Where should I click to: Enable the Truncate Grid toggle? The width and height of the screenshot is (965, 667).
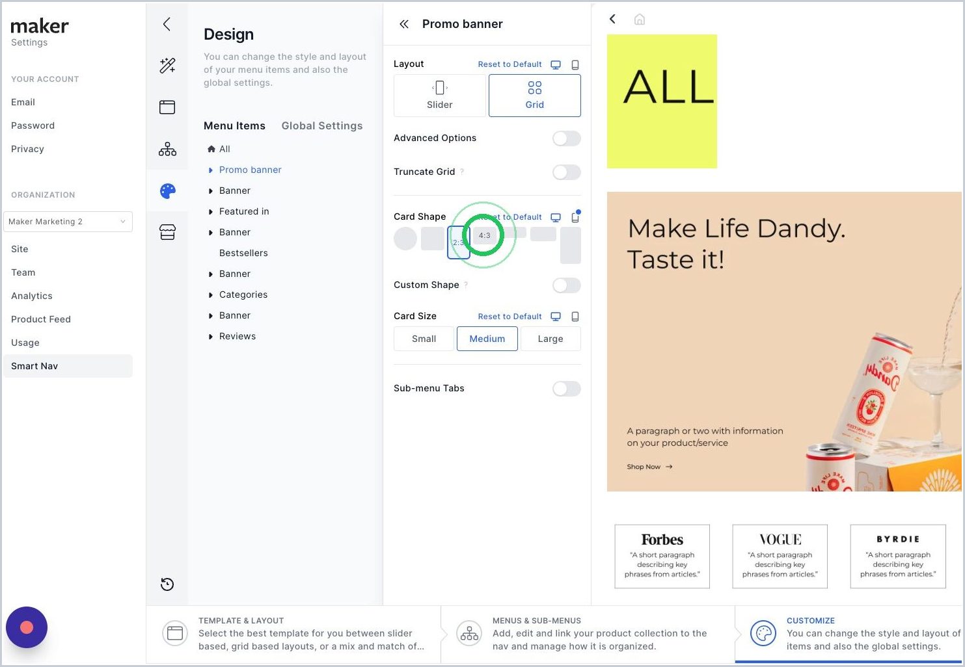coord(566,172)
